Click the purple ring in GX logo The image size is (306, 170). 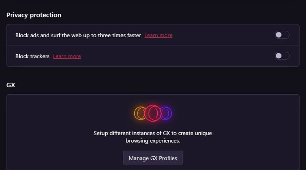click(x=166, y=113)
